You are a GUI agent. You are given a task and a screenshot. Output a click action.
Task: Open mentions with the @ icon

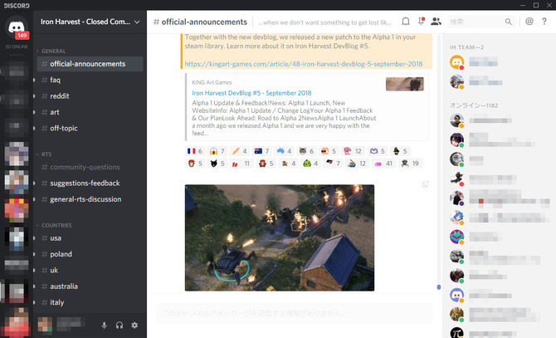pos(529,22)
